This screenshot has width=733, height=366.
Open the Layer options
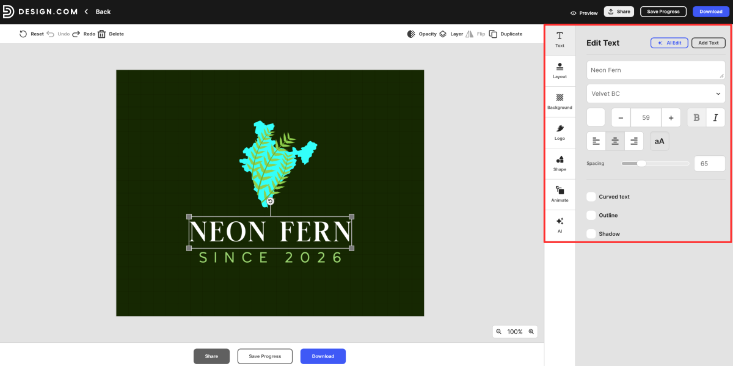click(451, 34)
